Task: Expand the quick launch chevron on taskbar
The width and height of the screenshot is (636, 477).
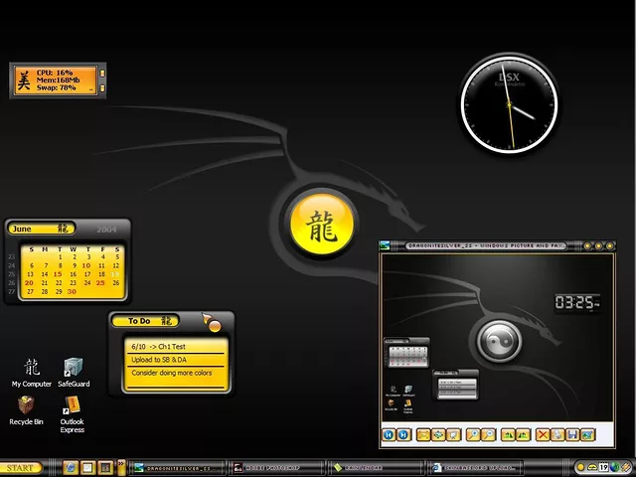Action: pyautogui.click(x=121, y=465)
